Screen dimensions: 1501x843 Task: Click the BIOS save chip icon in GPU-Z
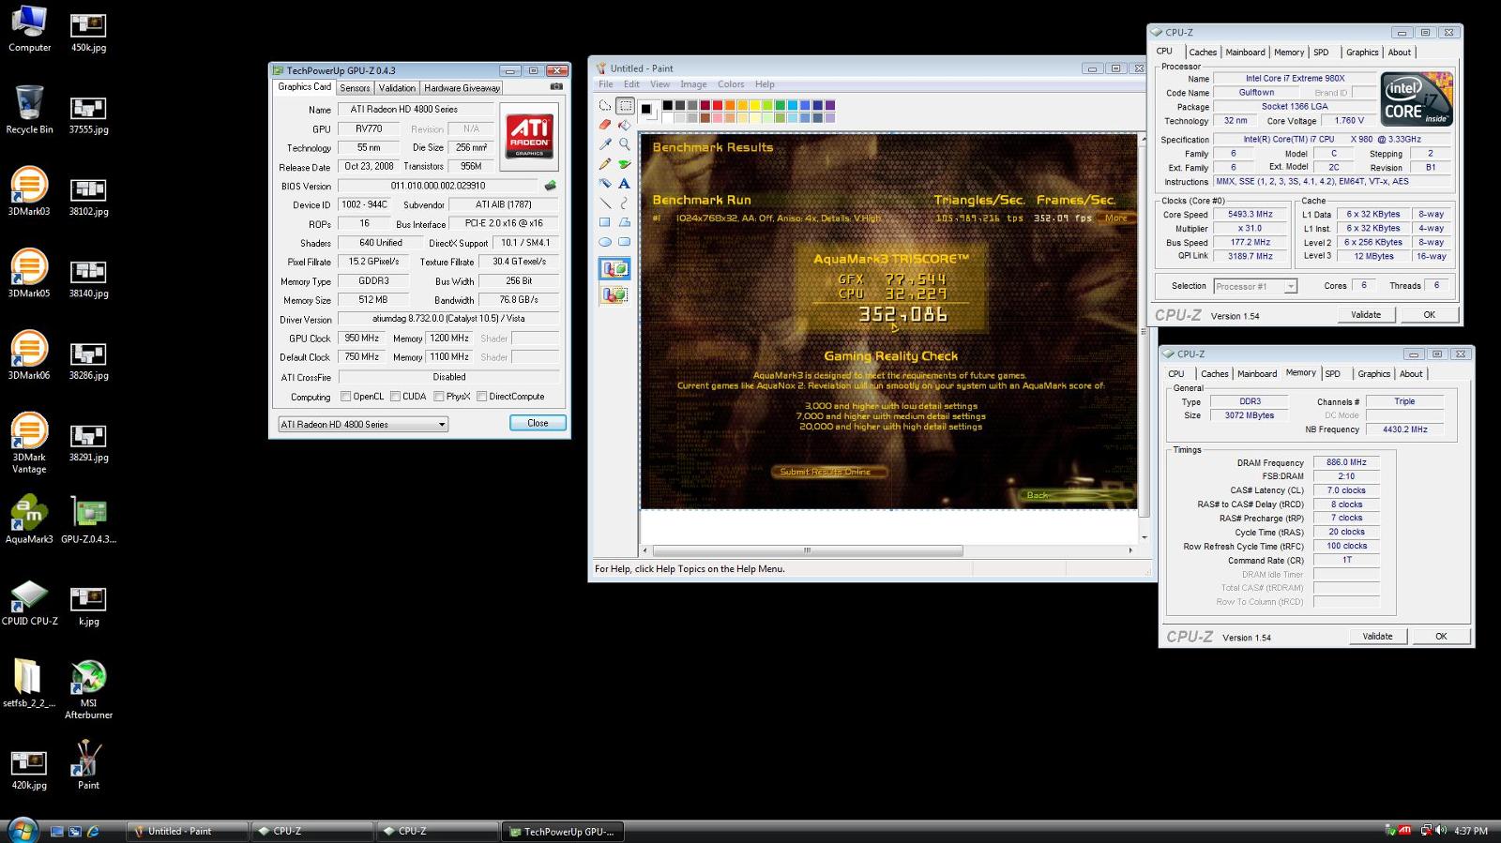[x=551, y=186]
